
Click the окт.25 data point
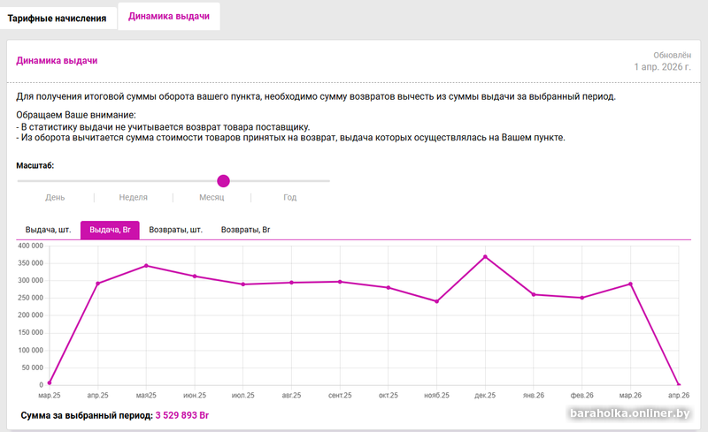tap(388, 288)
